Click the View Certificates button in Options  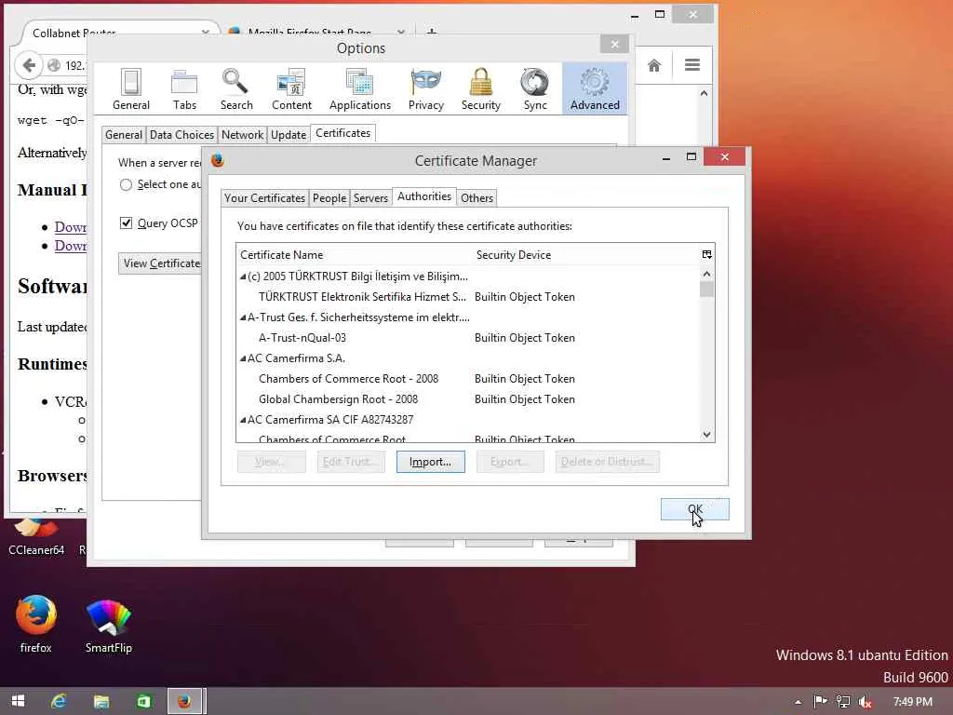(x=161, y=263)
